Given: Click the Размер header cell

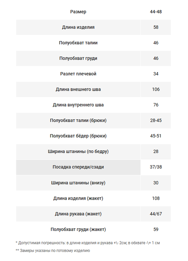Looking at the screenshot, I should 78,12.
